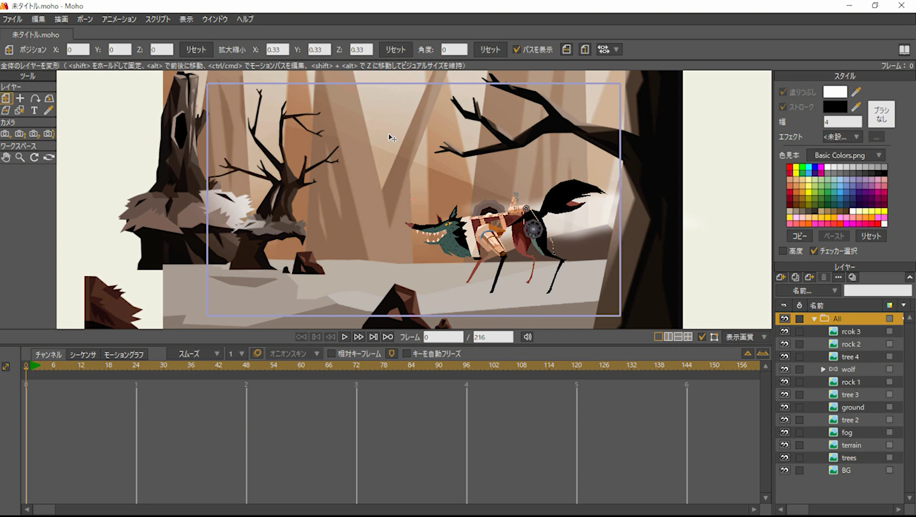Open the アニメーション menu
The height and width of the screenshot is (517, 916).
(119, 19)
